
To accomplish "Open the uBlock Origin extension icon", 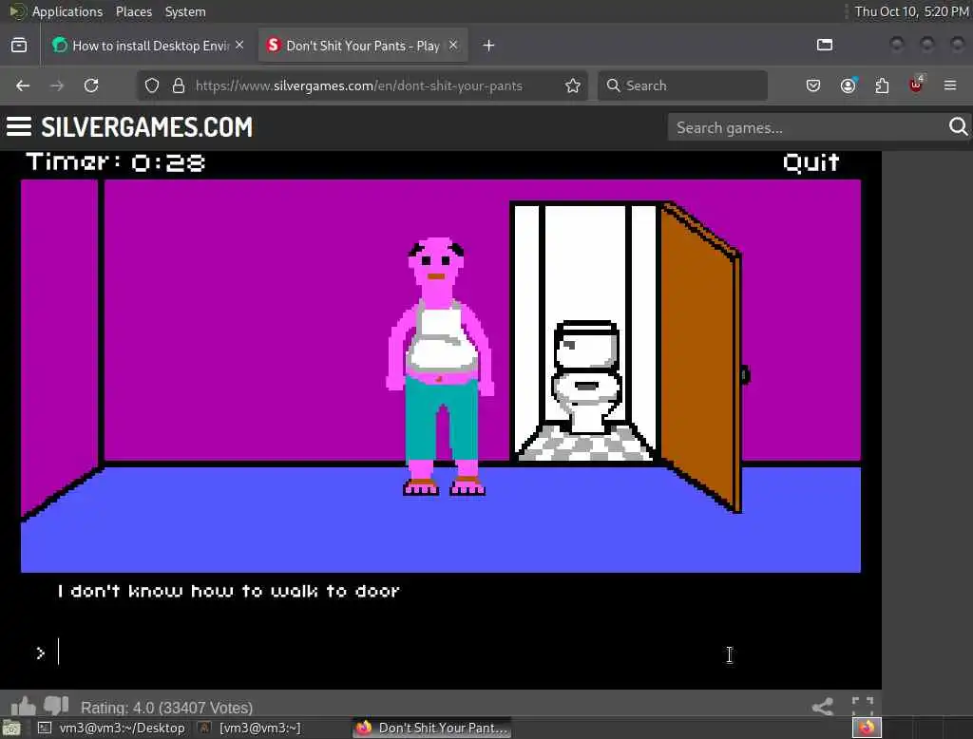I will [916, 85].
